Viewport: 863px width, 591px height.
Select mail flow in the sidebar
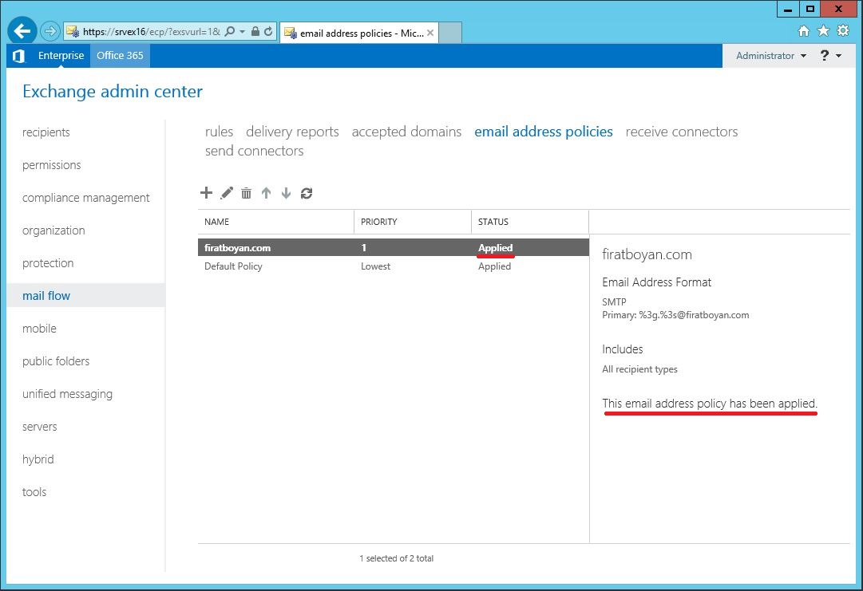pos(86,296)
